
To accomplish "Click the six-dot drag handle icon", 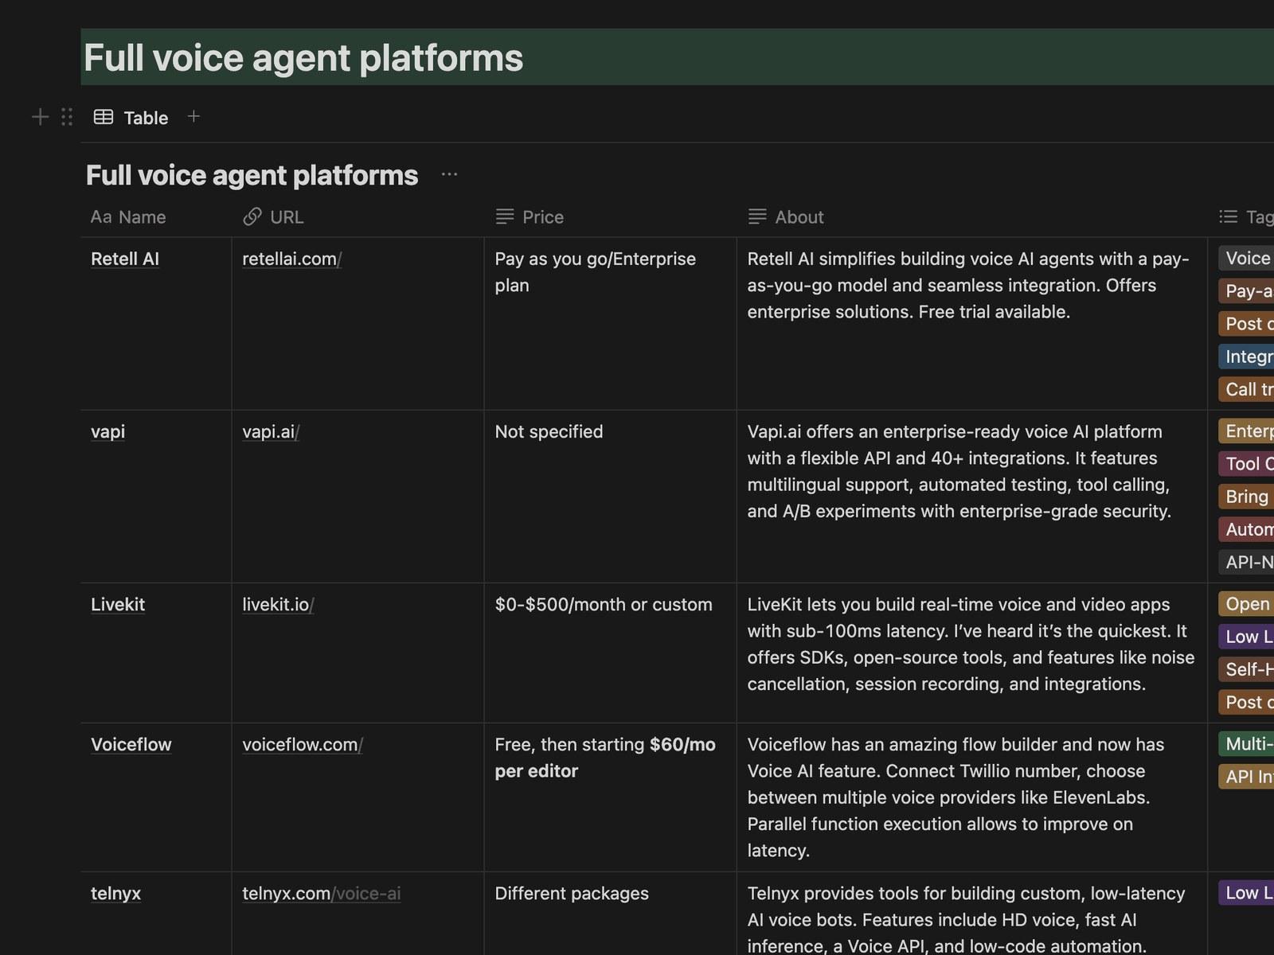I will pos(67,117).
